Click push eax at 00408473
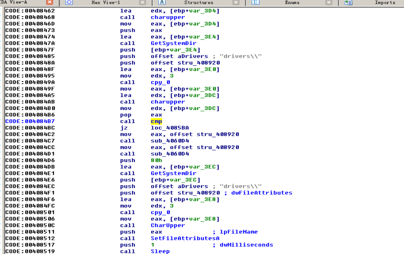The image size is (404, 254). (141, 30)
